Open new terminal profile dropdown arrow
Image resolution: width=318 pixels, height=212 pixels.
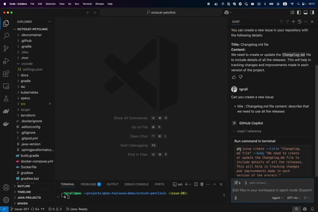point(190,184)
